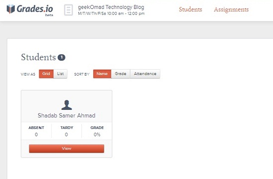Screen dimensions: 273x179
Task: Click the students count badge
Action: click(62, 57)
